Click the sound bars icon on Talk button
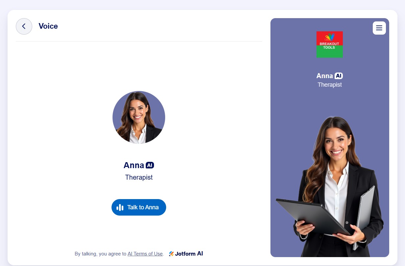405x266 pixels. click(120, 207)
